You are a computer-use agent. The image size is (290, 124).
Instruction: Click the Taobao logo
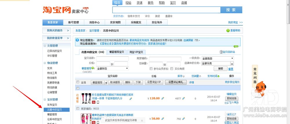tap(57, 10)
